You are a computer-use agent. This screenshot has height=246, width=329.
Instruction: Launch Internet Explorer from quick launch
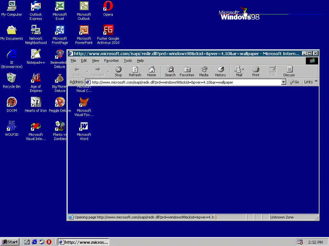[34, 242]
